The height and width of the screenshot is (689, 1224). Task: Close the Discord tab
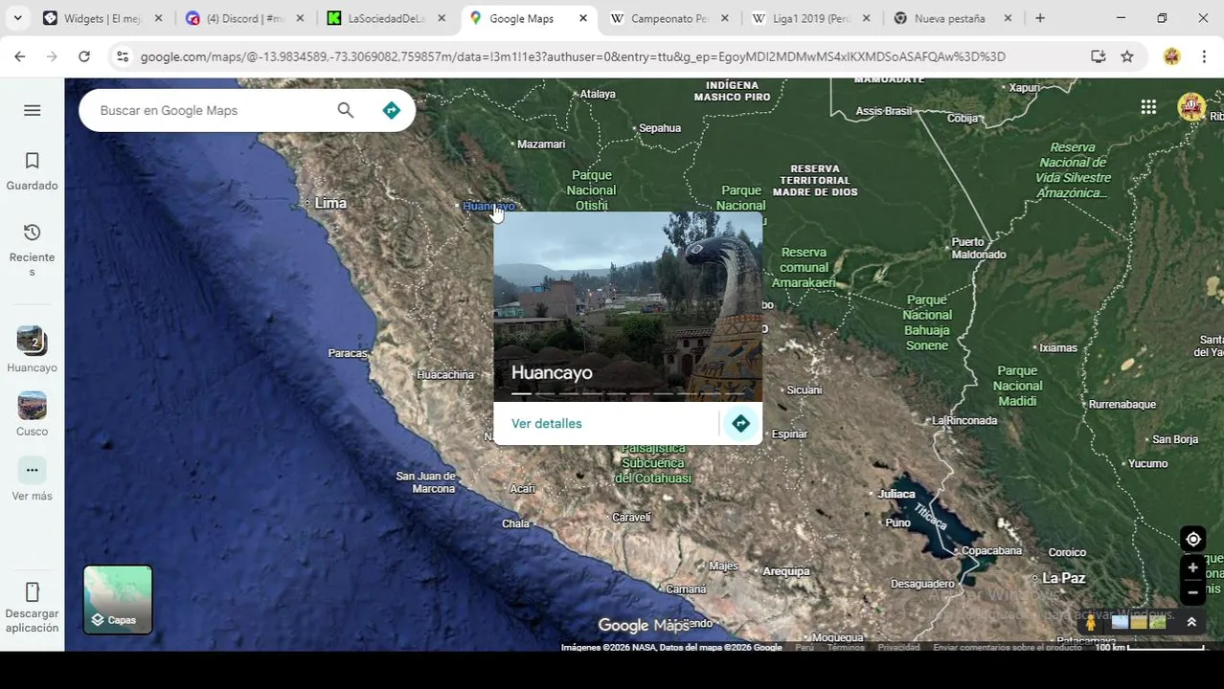coord(300,18)
